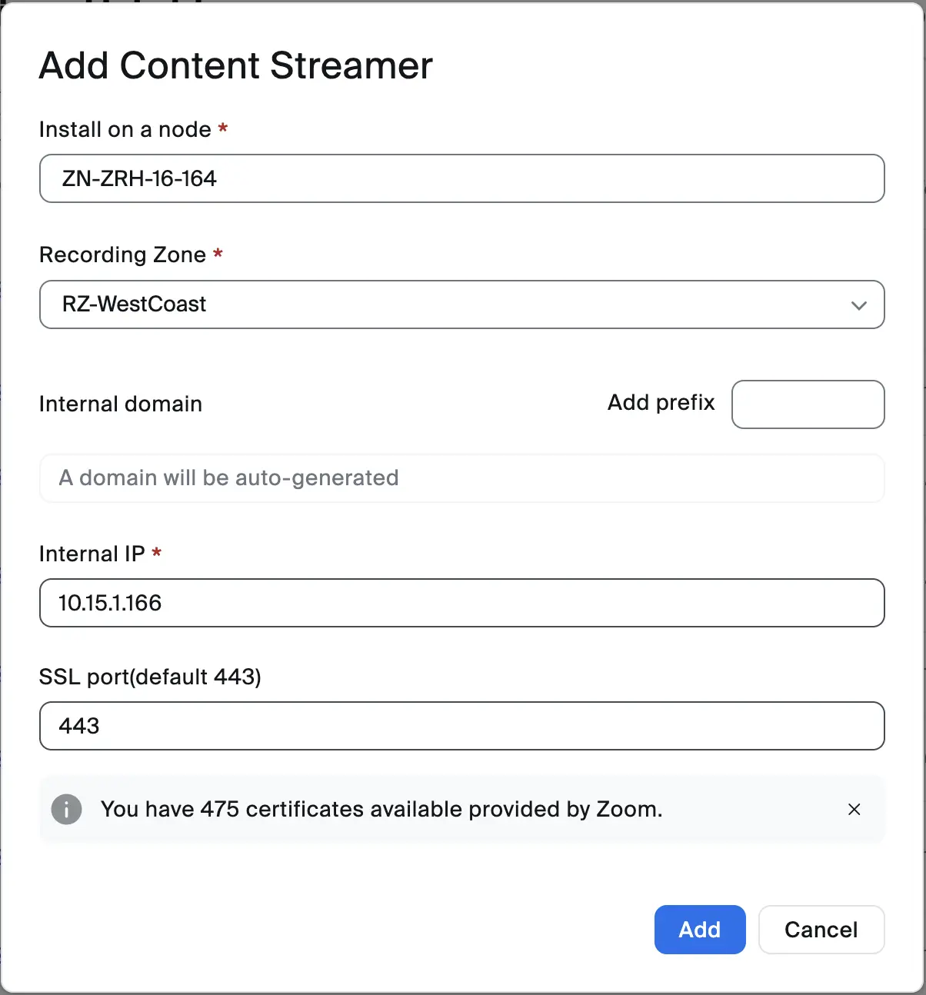Focus the Add prefix text box
The width and height of the screenshot is (926, 995).
(808, 404)
